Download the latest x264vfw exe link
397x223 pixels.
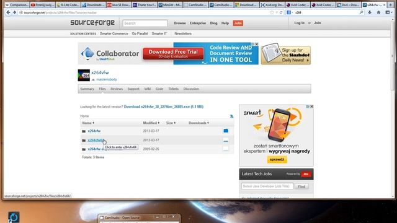pyautogui.click(x=164, y=107)
